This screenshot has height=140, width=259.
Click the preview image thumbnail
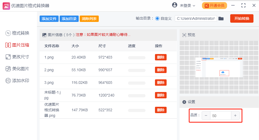click(x=219, y=67)
